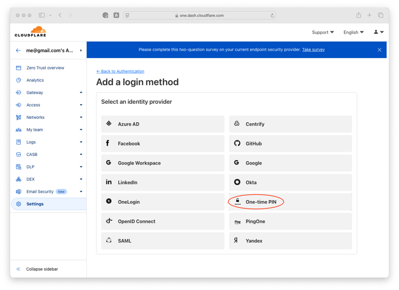Show Safari tab overview
Image resolution: width=399 pixels, height=290 pixels.
click(x=381, y=15)
